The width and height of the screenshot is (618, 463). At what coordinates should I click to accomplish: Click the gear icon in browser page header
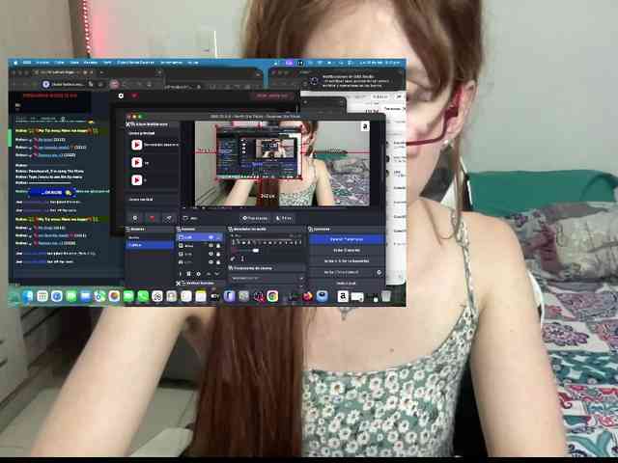point(121,95)
